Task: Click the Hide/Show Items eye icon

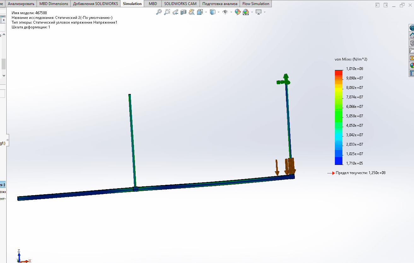Action: tap(225, 12)
